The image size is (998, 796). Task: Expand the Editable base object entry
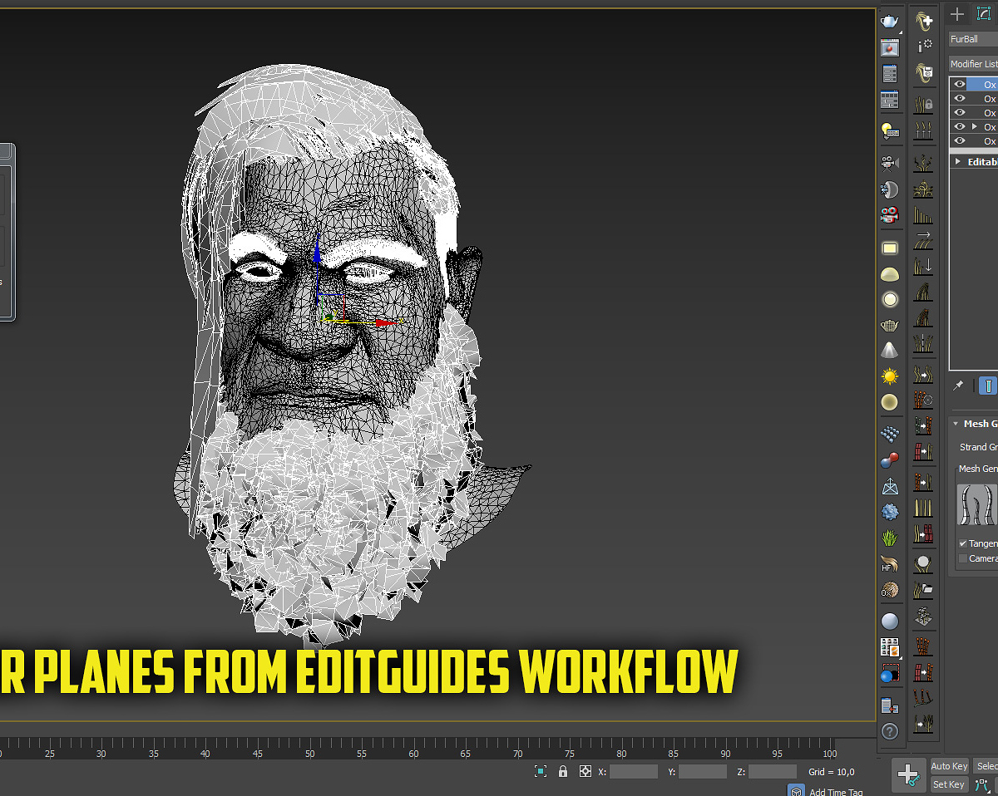(x=958, y=162)
